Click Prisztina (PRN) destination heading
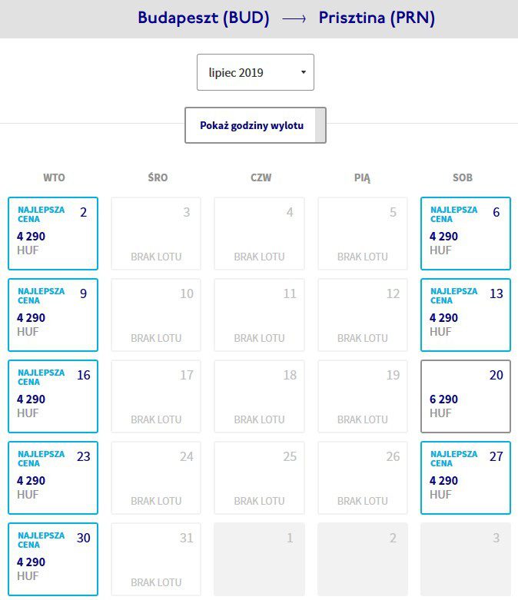Screen dimensions: 518x600 [x=377, y=18]
